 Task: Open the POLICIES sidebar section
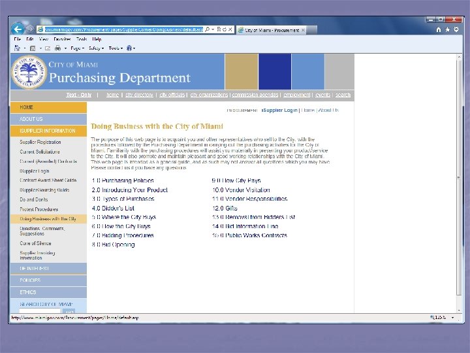48,280
